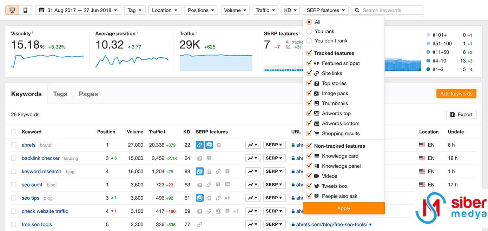Image resolution: width=488 pixels, height=231 pixels.
Task: Click the Average position info icon
Action: pyautogui.click(x=137, y=32)
